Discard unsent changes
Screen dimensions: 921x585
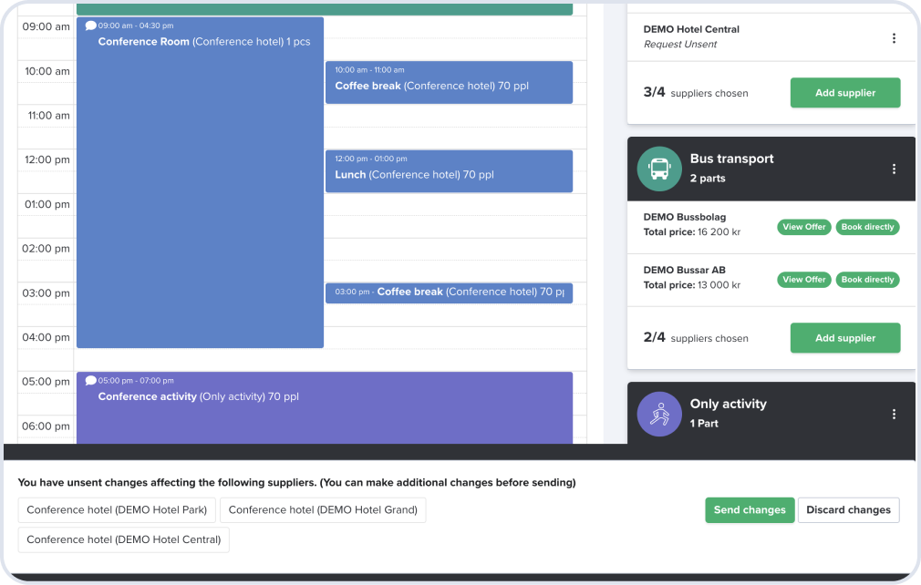(848, 510)
